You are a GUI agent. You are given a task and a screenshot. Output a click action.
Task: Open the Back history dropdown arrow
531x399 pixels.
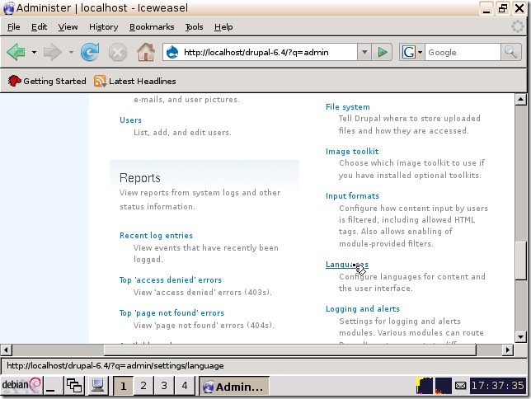tap(34, 52)
